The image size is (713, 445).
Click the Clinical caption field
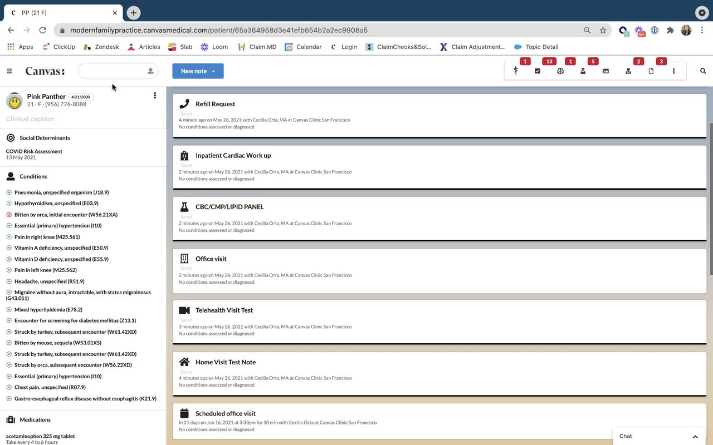[x=30, y=119]
